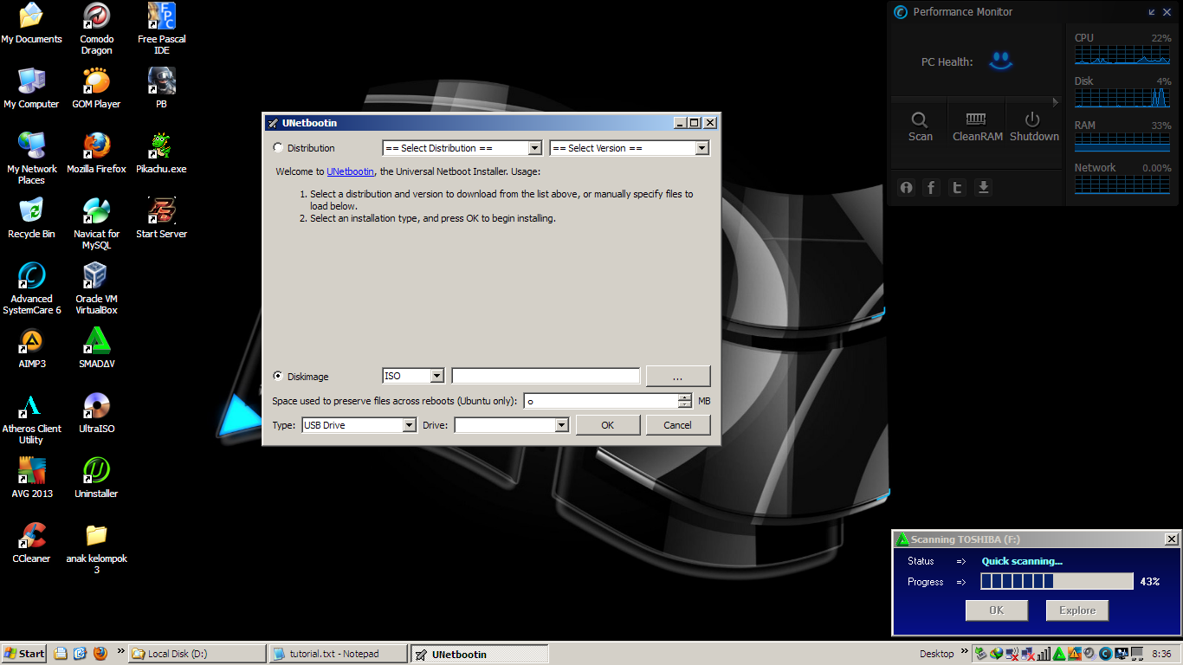This screenshot has height=665, width=1183.
Task: Select the Diskimage radio button
Action: pyautogui.click(x=277, y=376)
